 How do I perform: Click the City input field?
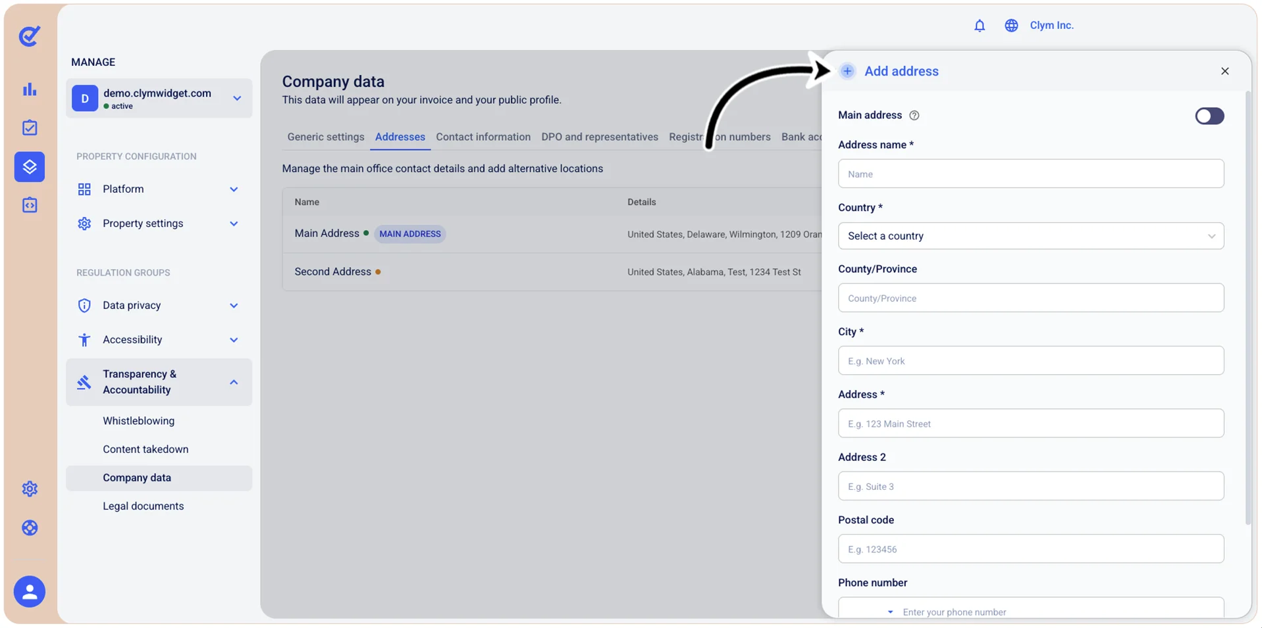1030,360
